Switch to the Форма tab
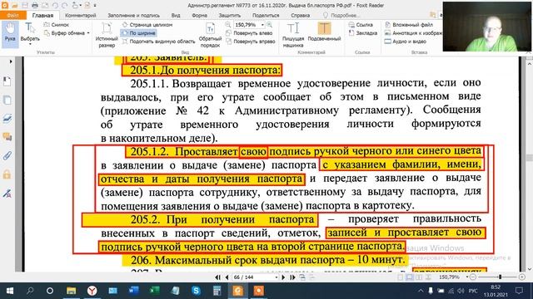The width and height of the screenshot is (533, 299). tap(199, 15)
